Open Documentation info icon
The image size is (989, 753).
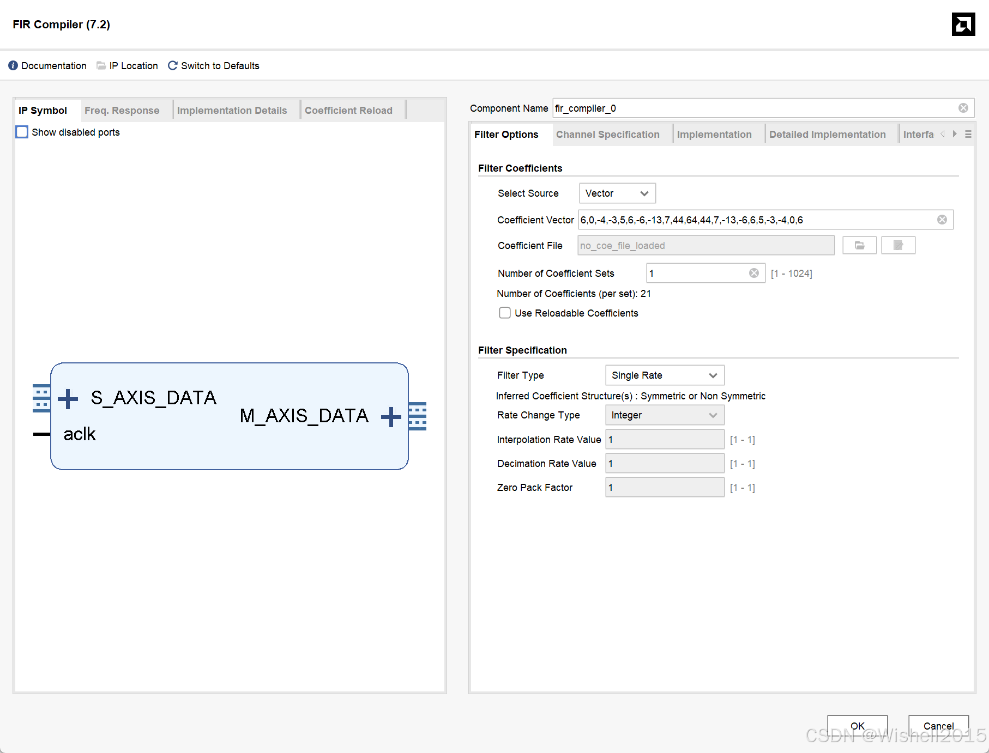13,65
